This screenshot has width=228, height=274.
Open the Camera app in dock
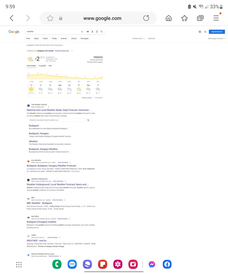click(133, 264)
